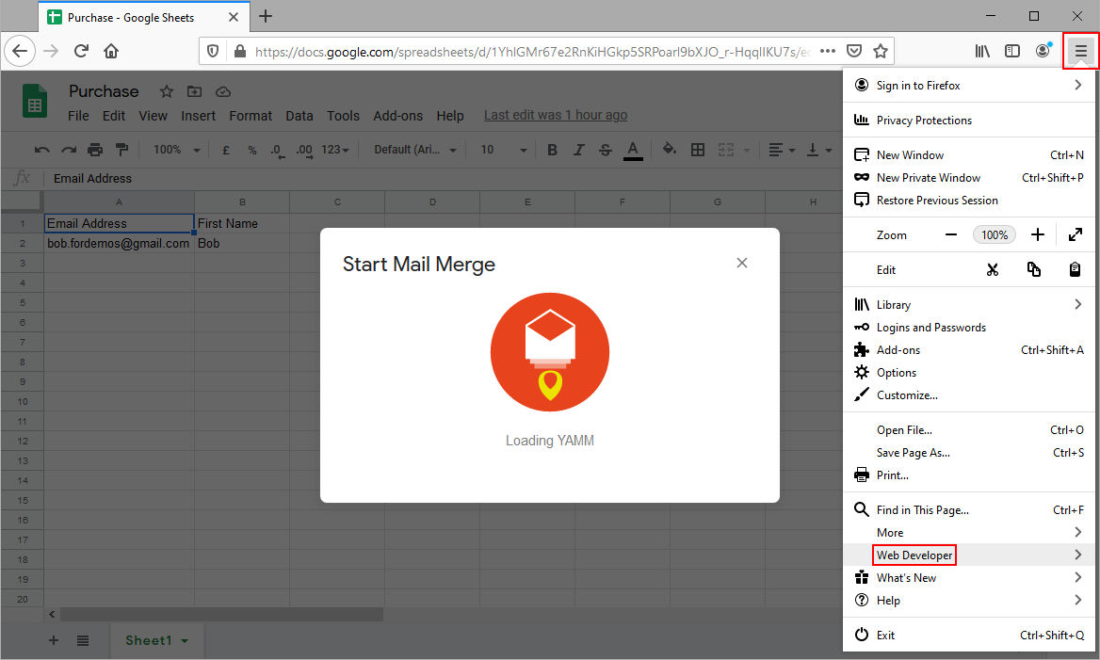Open Sheet1 tab dropdown arrow

[x=185, y=641]
